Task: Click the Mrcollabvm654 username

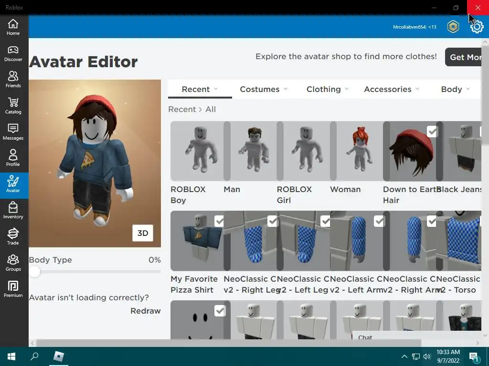Action: [415, 27]
